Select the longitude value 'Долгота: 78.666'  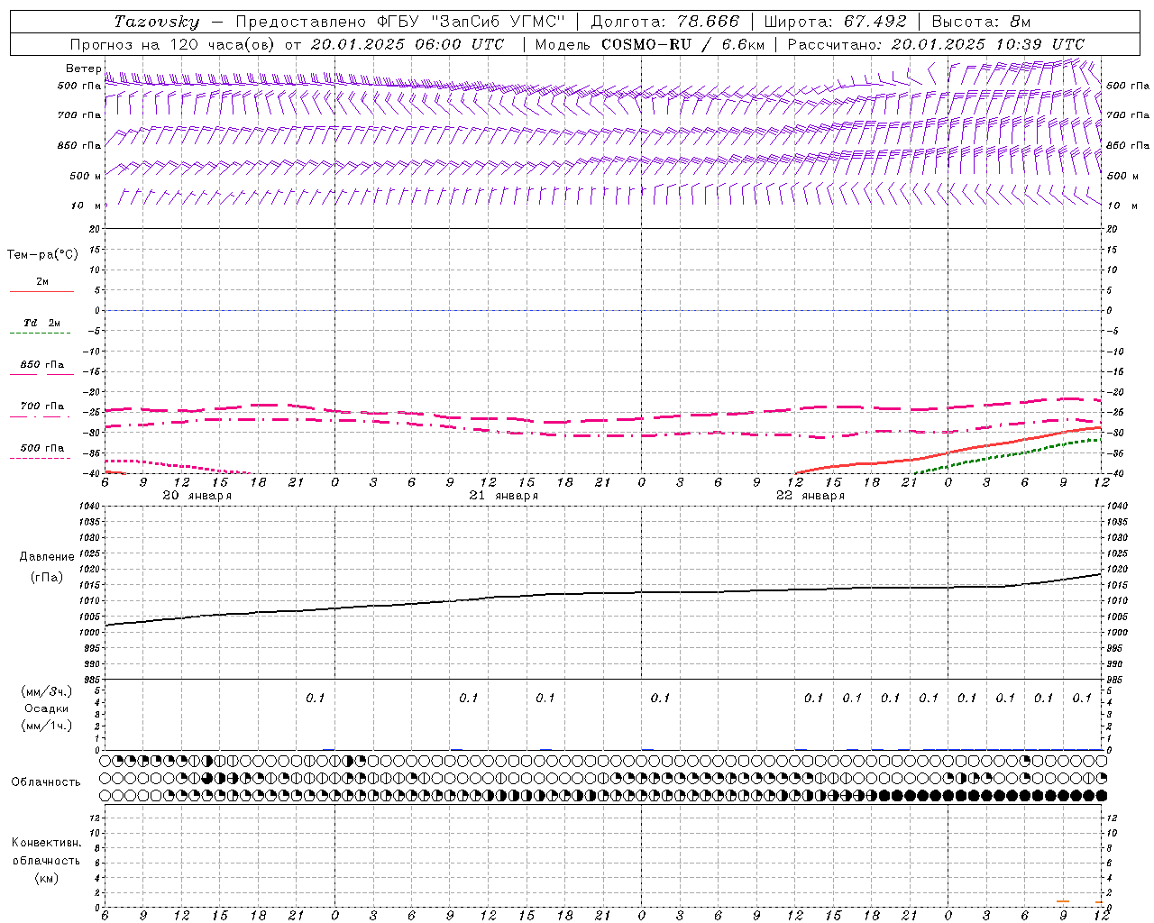coord(665,22)
